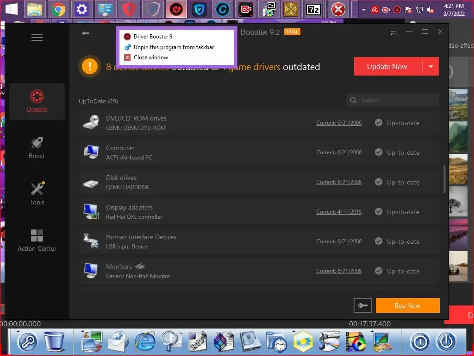The height and width of the screenshot is (356, 474).
Task: Select Driver Booster 9 in jump list
Action: click(x=176, y=37)
